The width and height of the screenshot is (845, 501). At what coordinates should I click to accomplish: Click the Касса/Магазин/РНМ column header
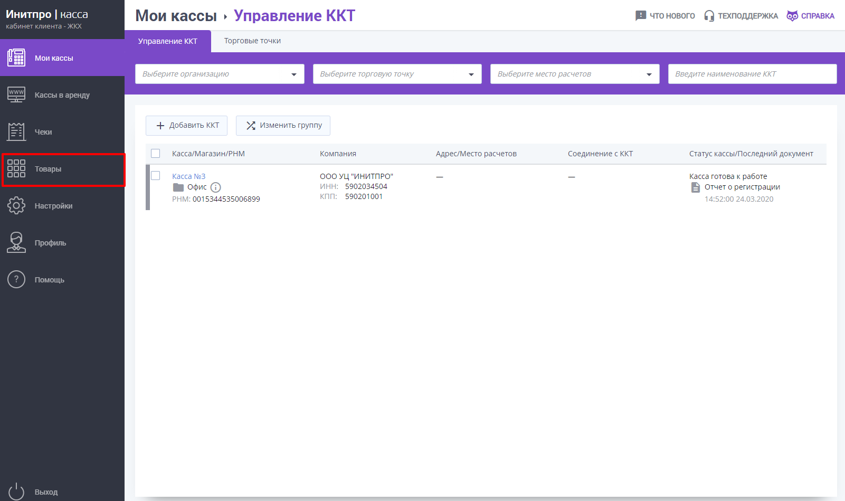tap(208, 154)
